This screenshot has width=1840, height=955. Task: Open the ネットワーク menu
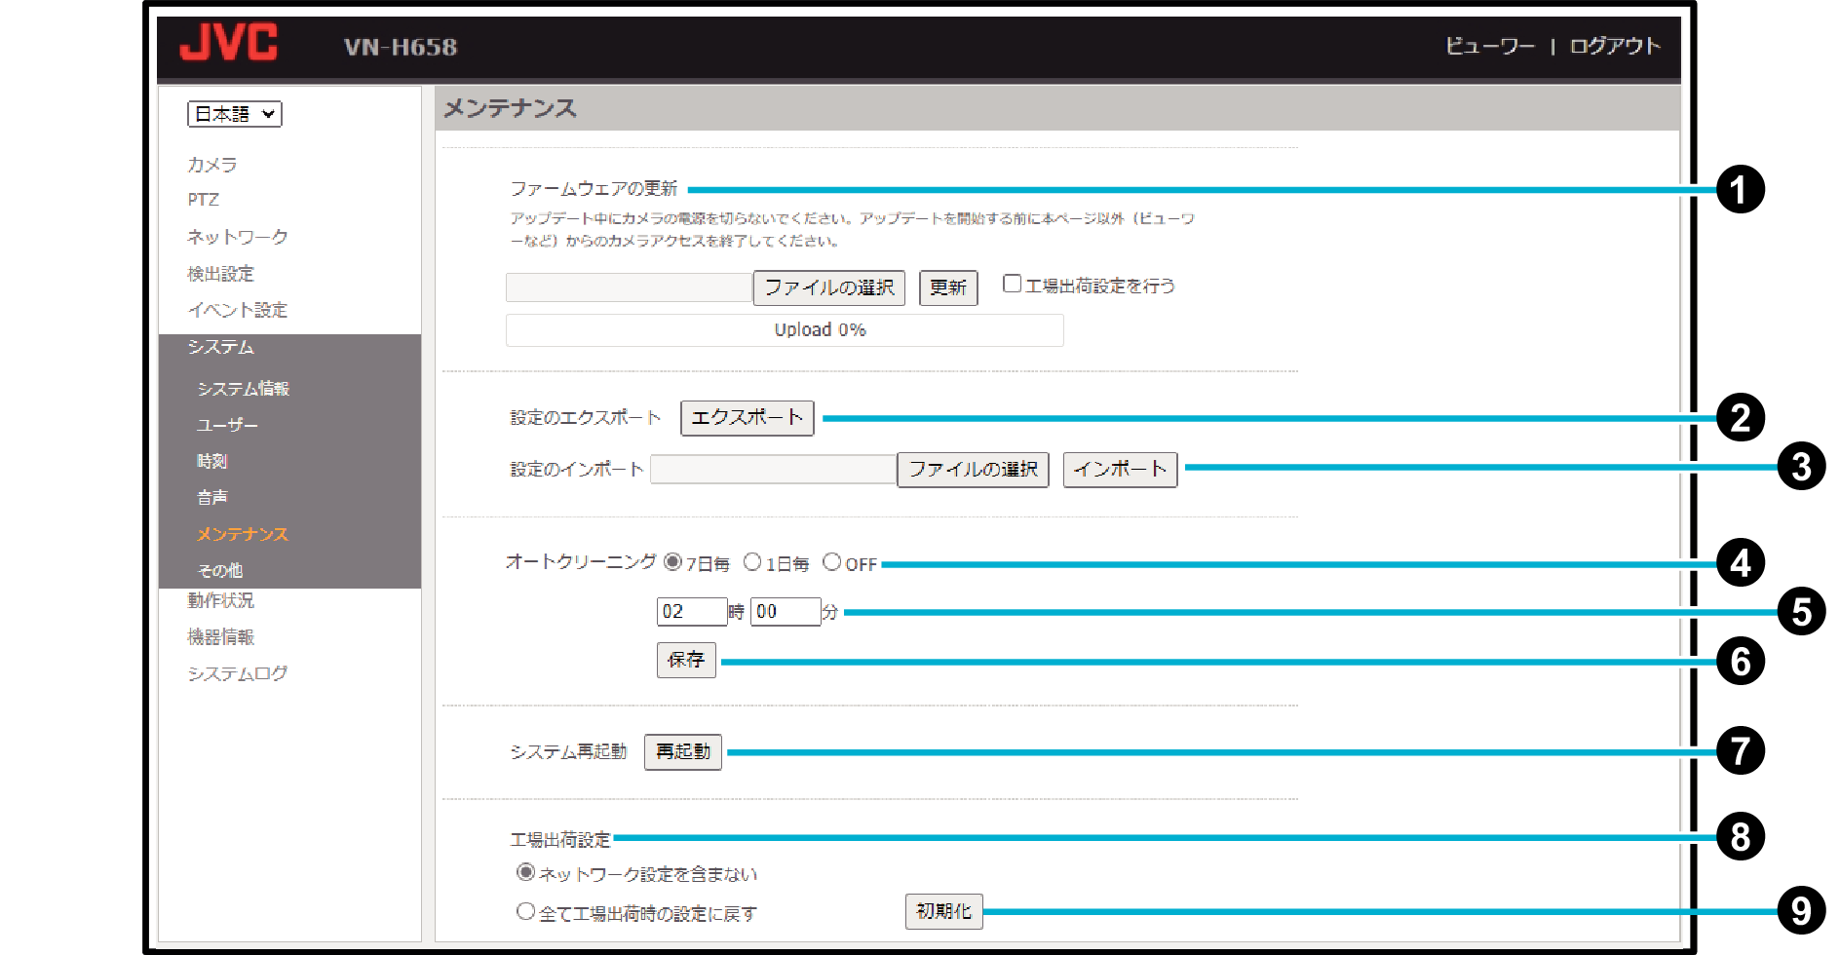tap(238, 237)
